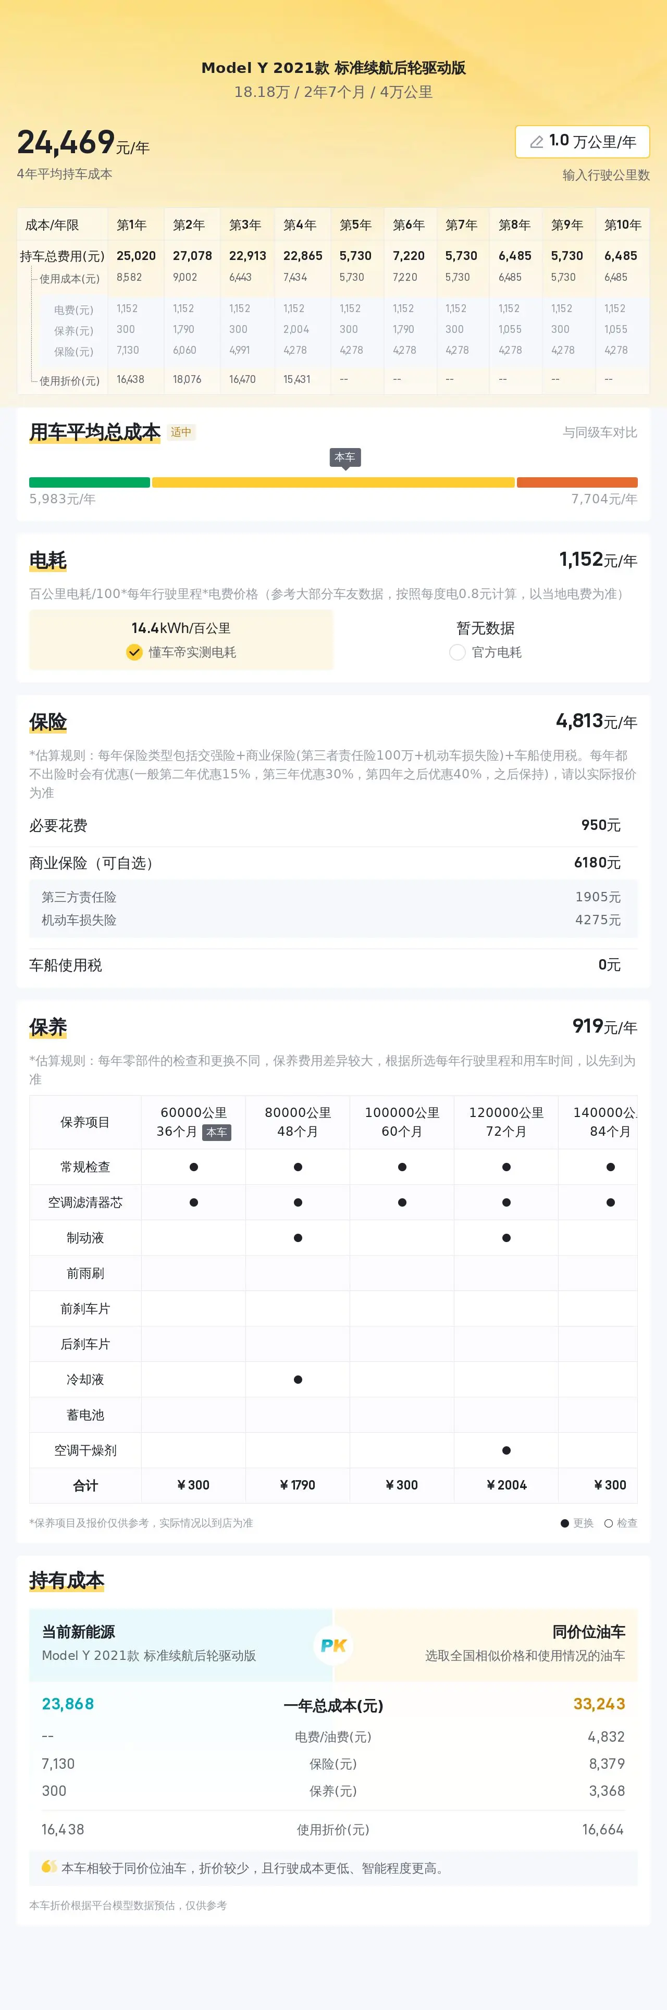Select the 第1年 column header
Image resolution: width=667 pixels, height=2010 pixels.
click(132, 225)
